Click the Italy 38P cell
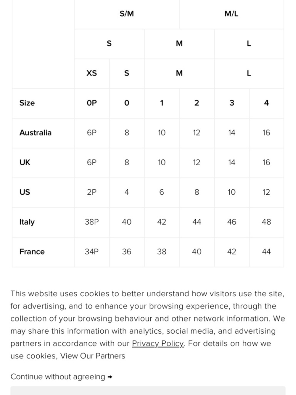The height and width of the screenshot is (395, 296). (92, 222)
